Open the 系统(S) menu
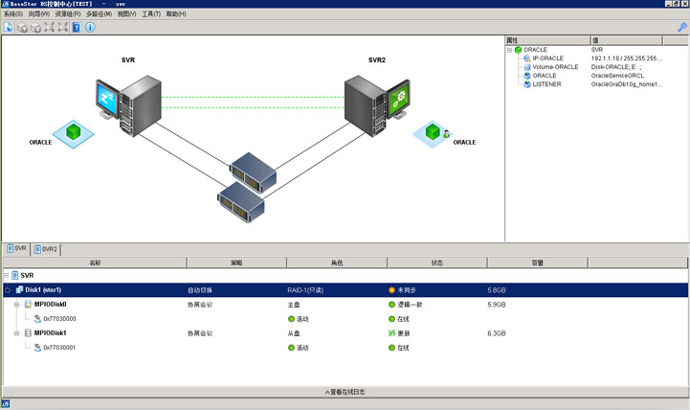Screen dimensions: 690x410 (x=14, y=14)
